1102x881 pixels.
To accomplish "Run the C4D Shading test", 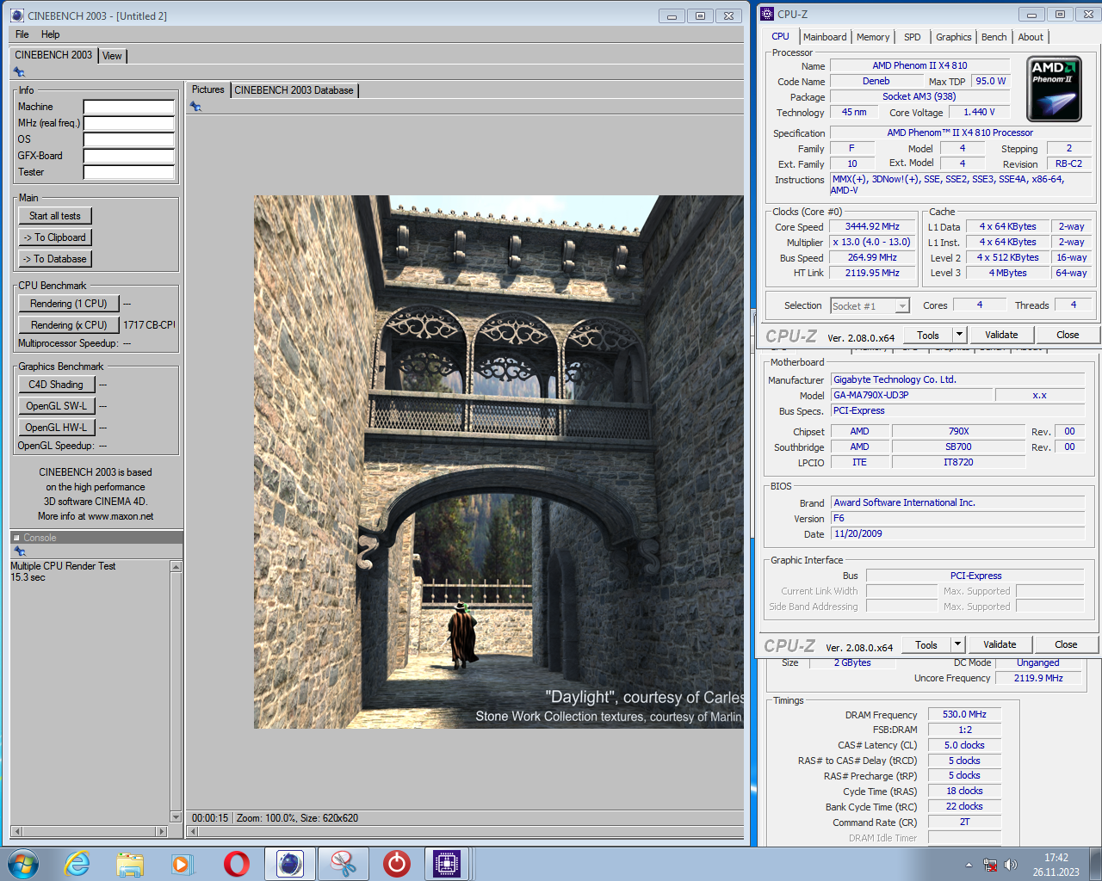I will click(56, 385).
